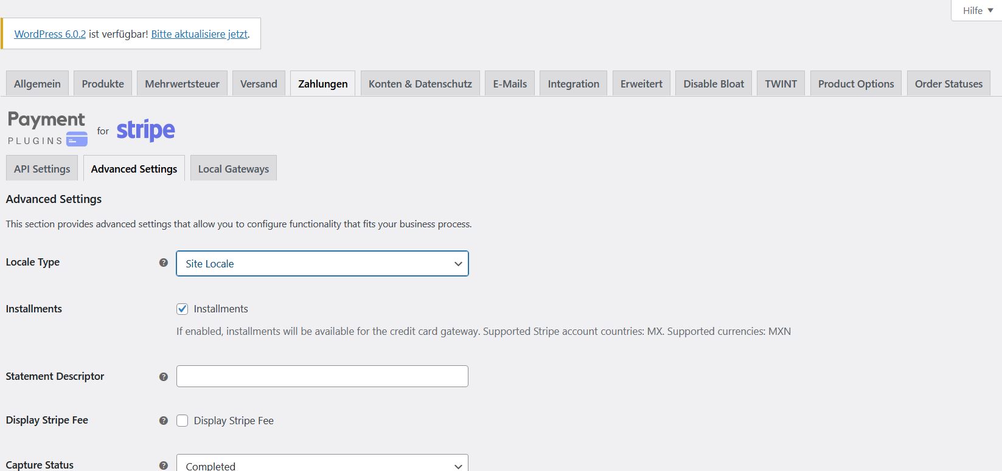
Task: Click the Capture Status help icon
Action: pyautogui.click(x=163, y=466)
